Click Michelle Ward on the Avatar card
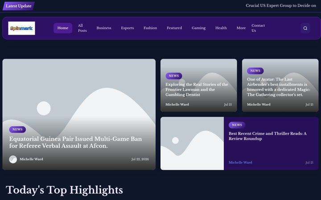The width and height of the screenshot is (321, 200). pos(259,104)
